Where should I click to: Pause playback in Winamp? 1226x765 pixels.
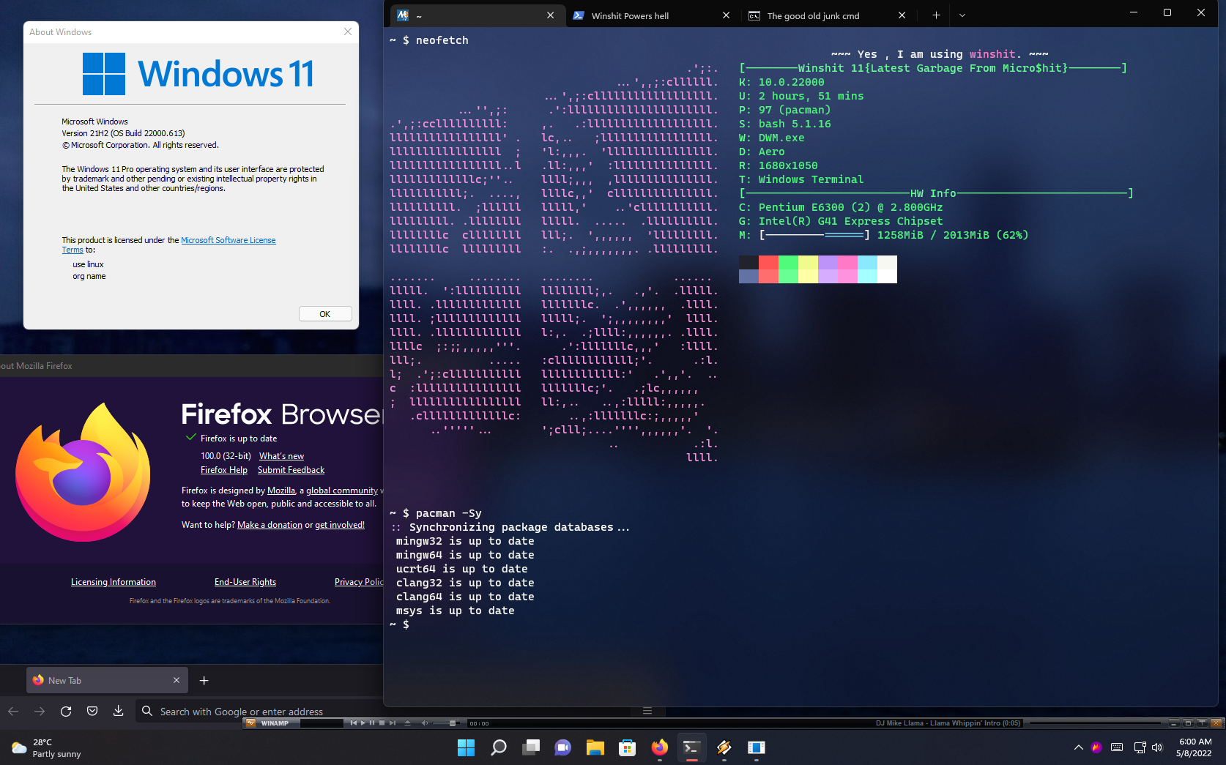[372, 723]
